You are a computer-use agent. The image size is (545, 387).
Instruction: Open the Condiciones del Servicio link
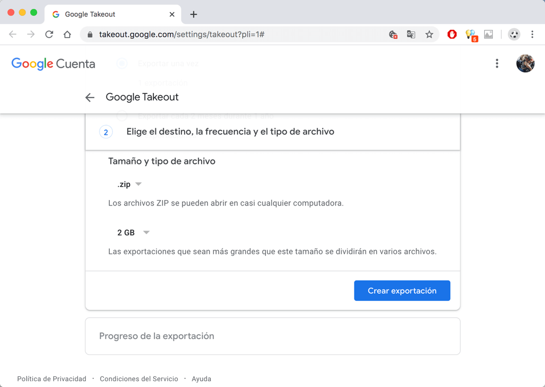pyautogui.click(x=139, y=378)
